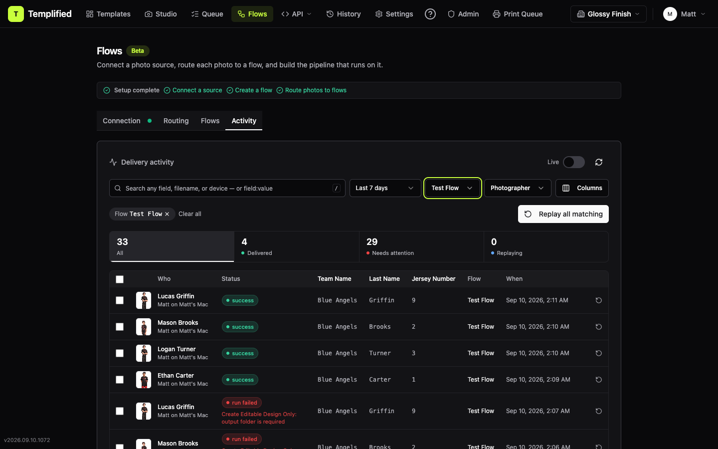Image resolution: width=718 pixels, height=449 pixels.
Task: Open the Admin section
Action: [x=463, y=14]
